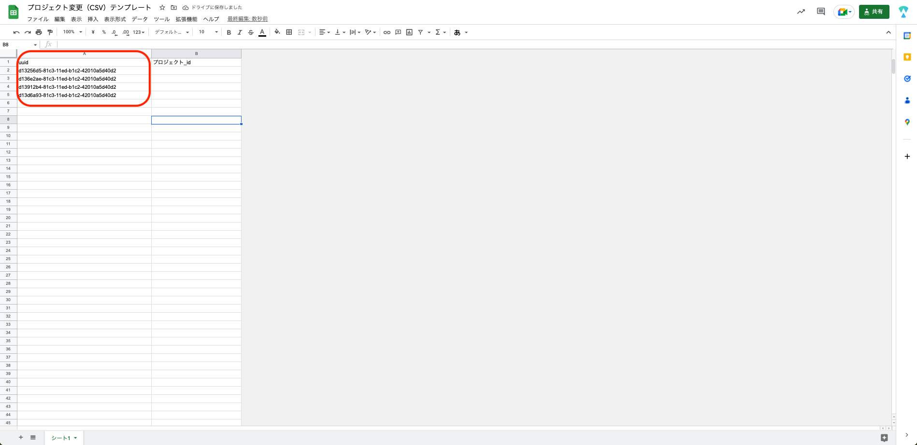Toggle strikethrough formatting
Viewport: 917px width, 445px height.
(251, 32)
